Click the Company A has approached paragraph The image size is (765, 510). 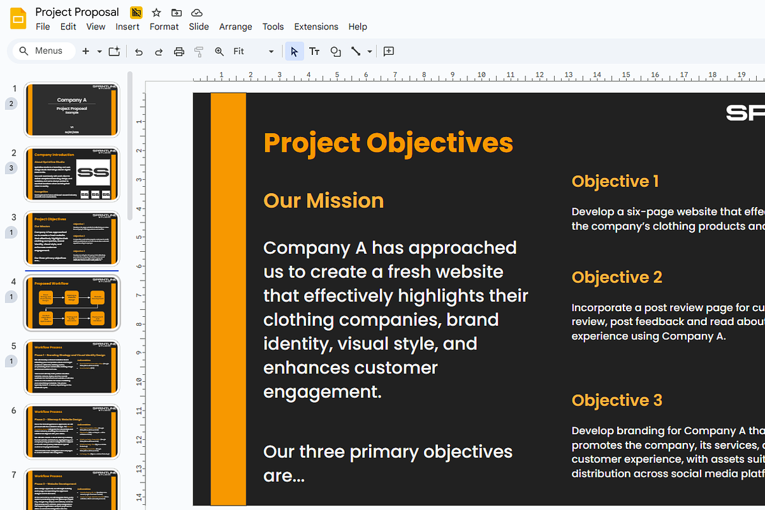click(x=396, y=319)
